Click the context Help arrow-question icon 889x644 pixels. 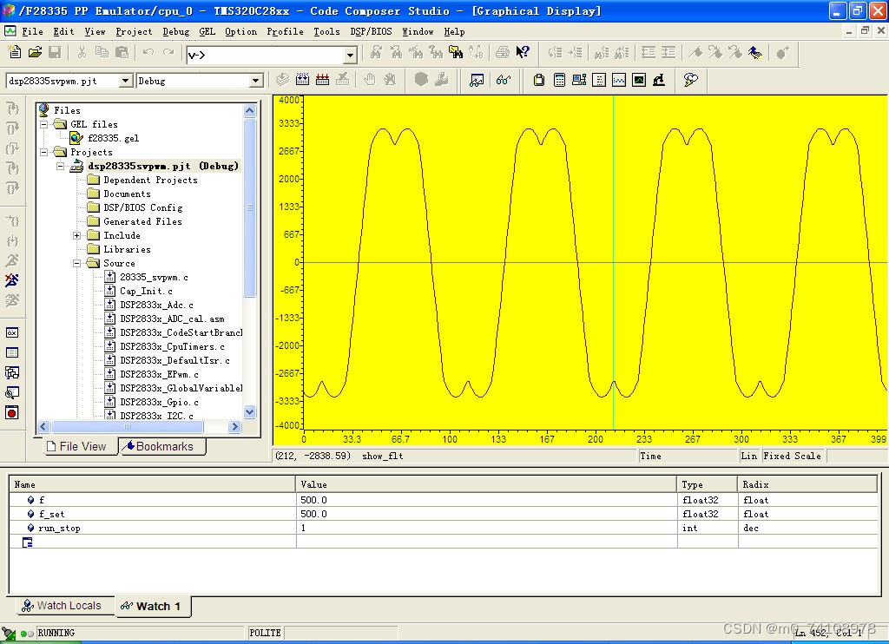coord(523,53)
